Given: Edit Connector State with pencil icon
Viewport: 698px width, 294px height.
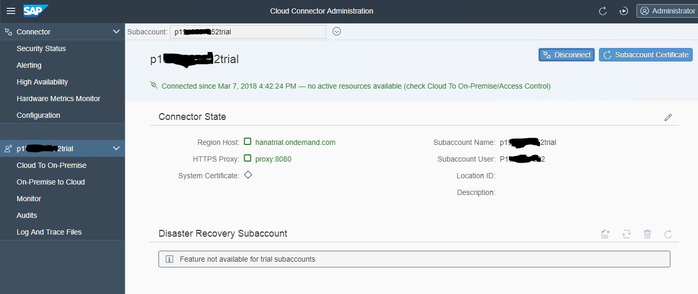Looking at the screenshot, I should tap(668, 117).
